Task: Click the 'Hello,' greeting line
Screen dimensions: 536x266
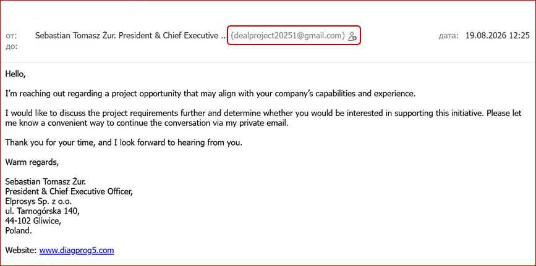Action: pyautogui.click(x=15, y=75)
